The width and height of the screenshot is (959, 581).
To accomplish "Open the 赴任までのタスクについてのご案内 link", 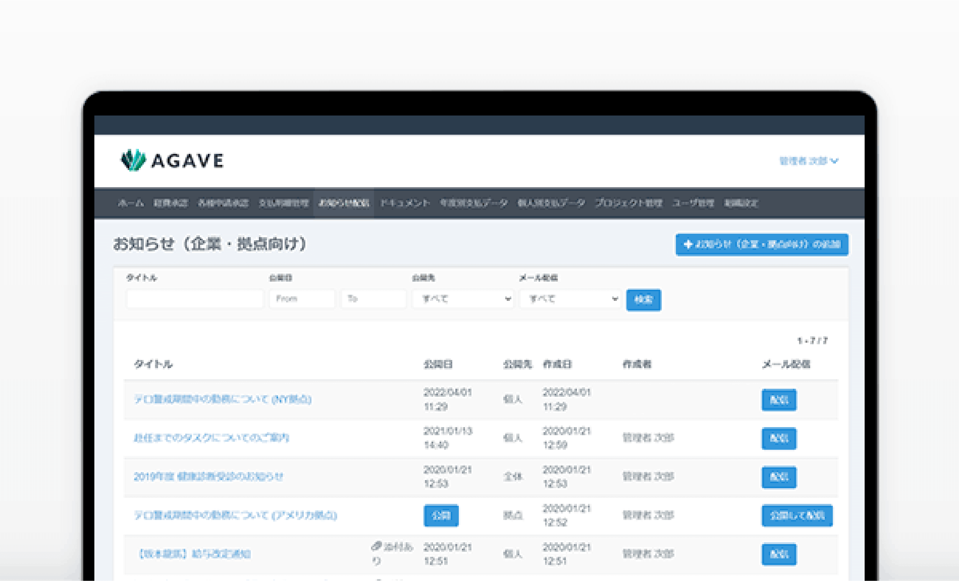I will click(211, 438).
